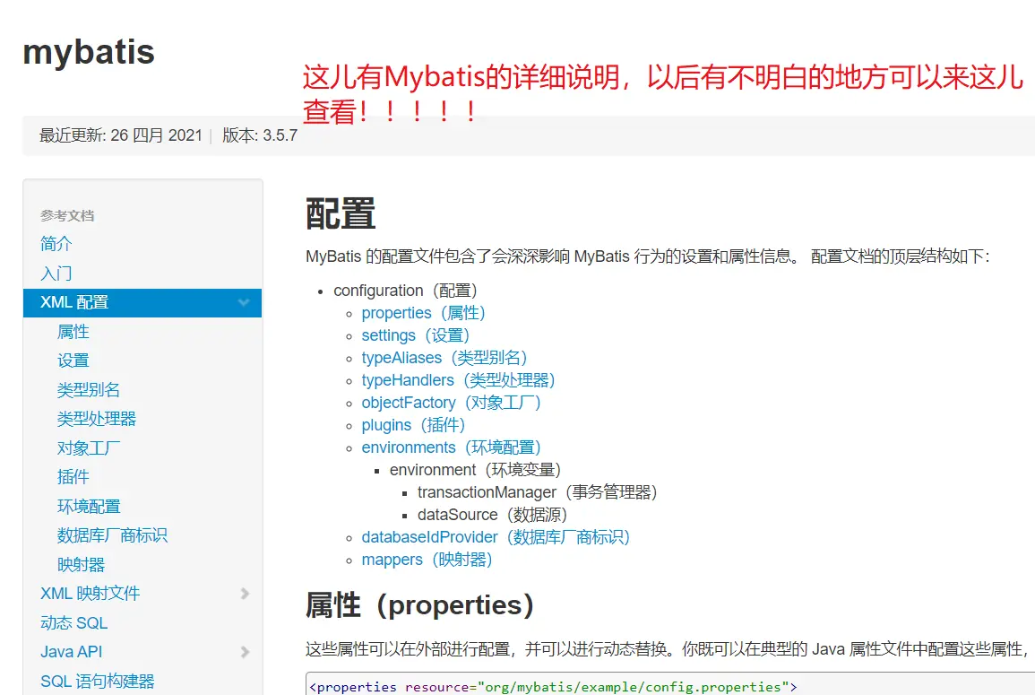This screenshot has height=695, width=1035.
Task: Open 简介 in the sidebar
Action: 56,244
